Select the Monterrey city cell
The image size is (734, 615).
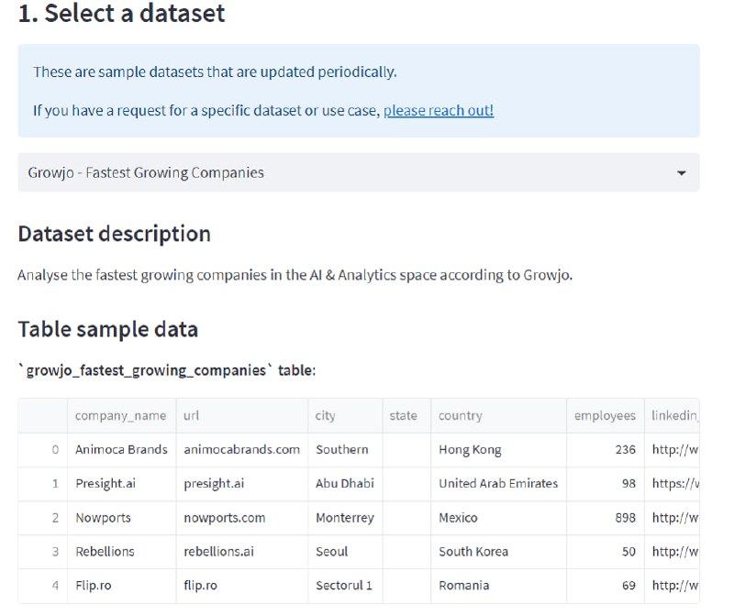tap(346, 518)
